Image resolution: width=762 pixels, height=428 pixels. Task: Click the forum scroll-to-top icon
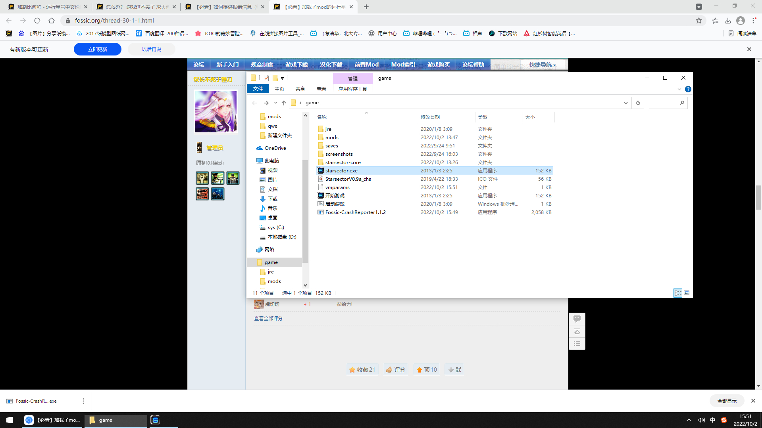[577, 331]
